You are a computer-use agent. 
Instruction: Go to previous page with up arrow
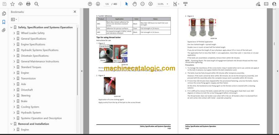tap(90, 4)
